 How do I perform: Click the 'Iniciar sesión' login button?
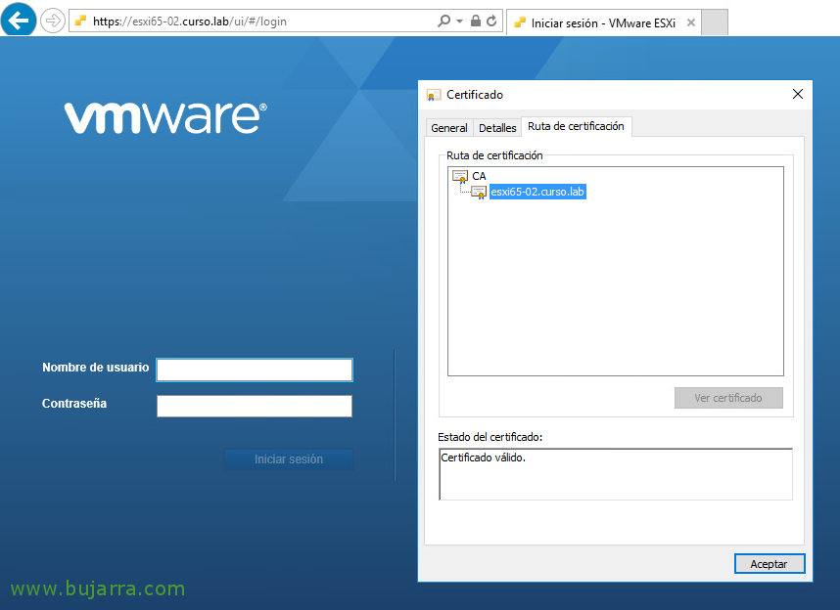tap(289, 459)
